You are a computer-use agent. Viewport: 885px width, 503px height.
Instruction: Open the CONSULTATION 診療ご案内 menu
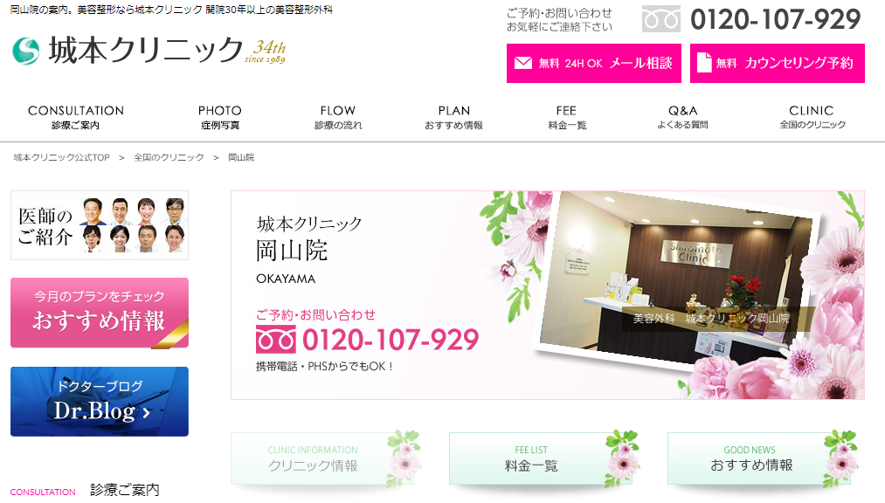[76, 117]
